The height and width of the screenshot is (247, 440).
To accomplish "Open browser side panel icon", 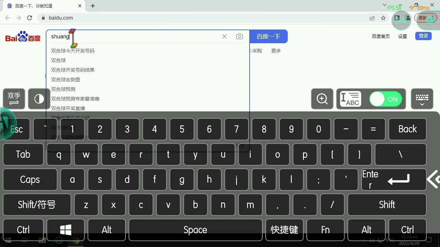I will coord(397,18).
